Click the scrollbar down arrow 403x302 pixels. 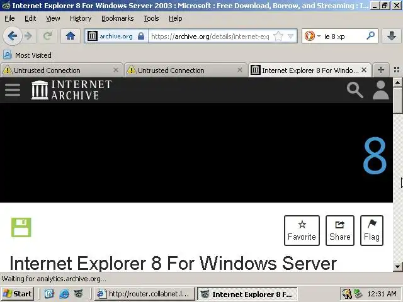[x=397, y=266]
